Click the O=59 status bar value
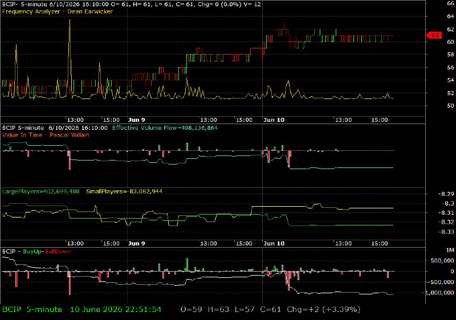Viewport: 456px width, 320px height. click(x=191, y=310)
